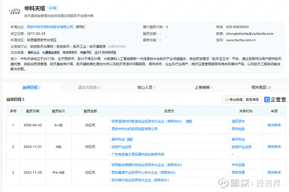Open 西安中科天塔科技股份有限公司 company link

pos(50,27)
